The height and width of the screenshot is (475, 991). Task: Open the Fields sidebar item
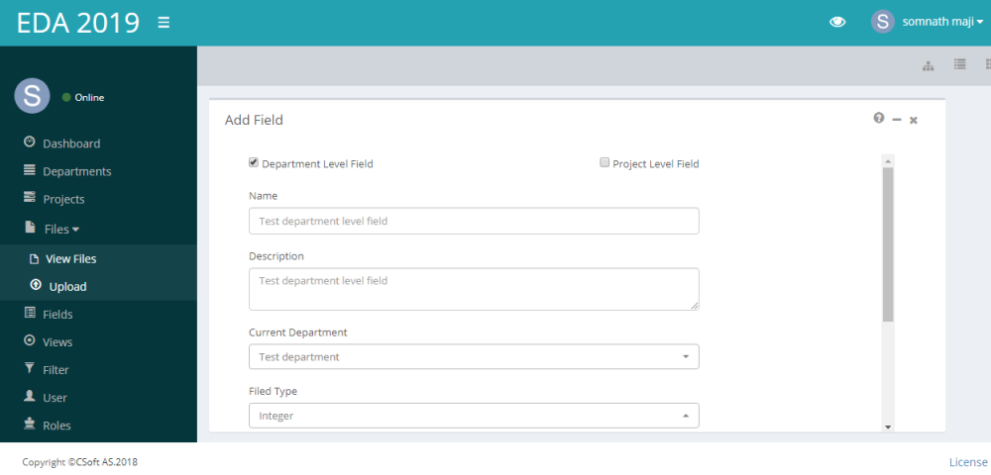(x=57, y=314)
